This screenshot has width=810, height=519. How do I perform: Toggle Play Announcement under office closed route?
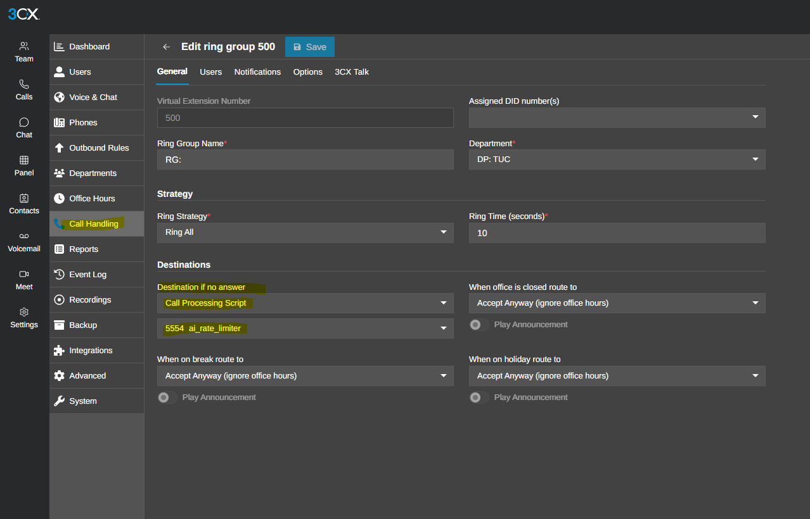coord(479,325)
